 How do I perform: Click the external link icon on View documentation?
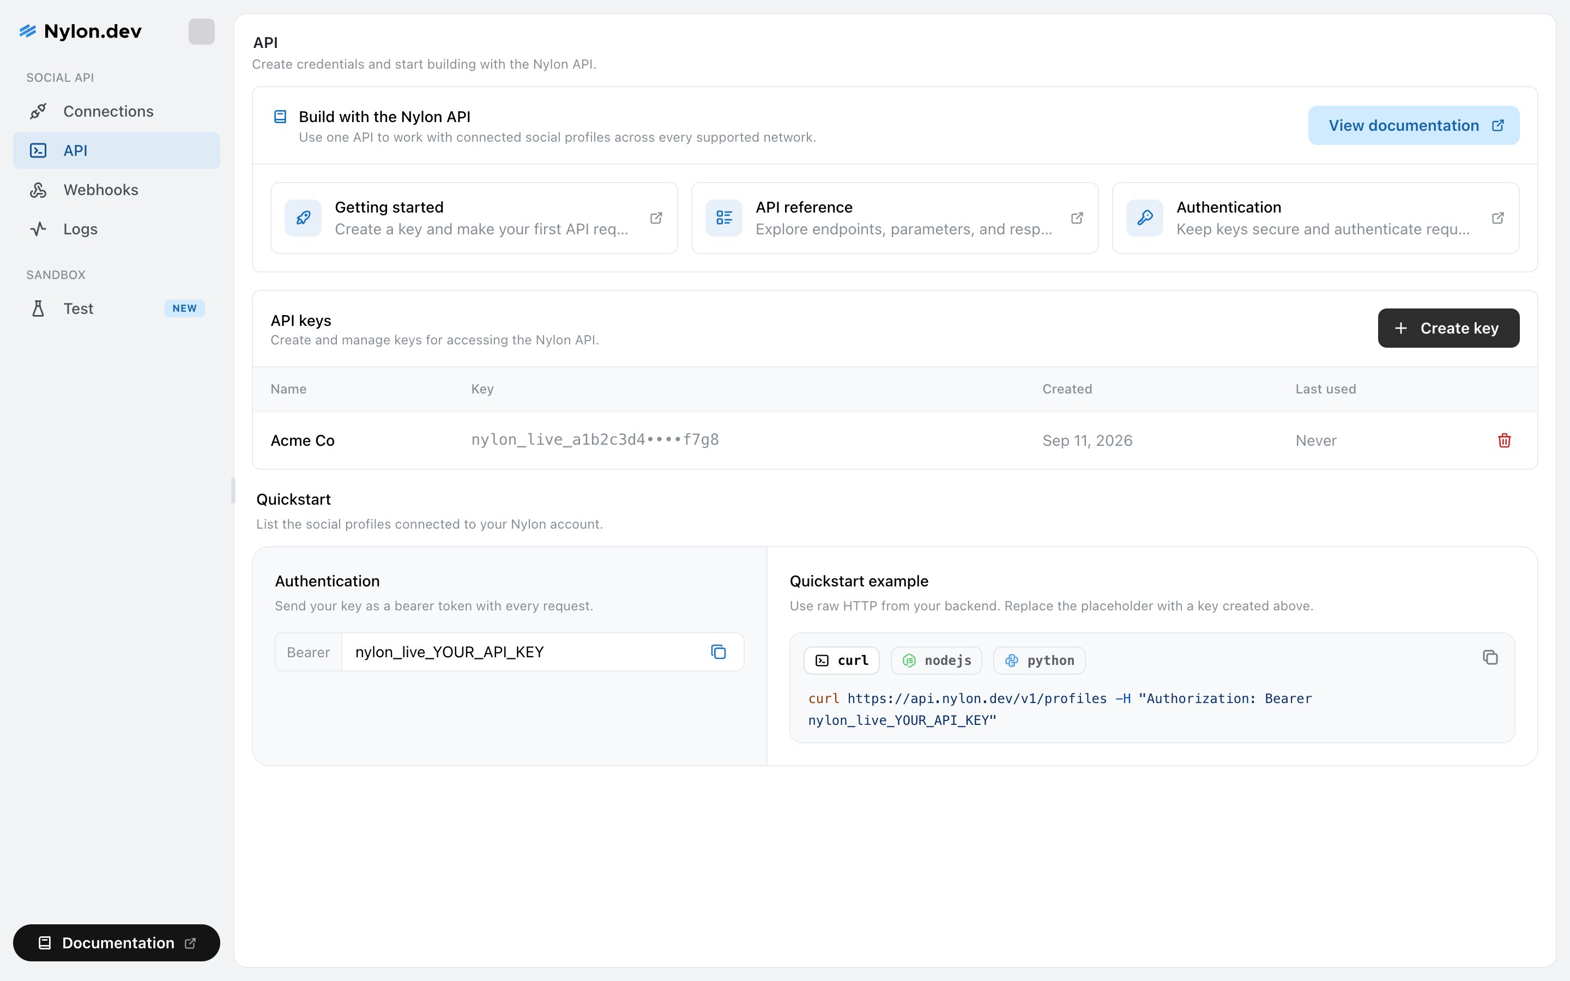(1498, 125)
